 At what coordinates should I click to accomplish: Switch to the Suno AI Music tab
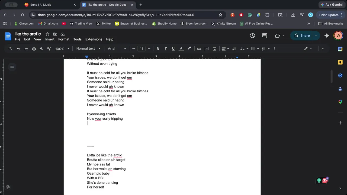pyautogui.click(x=50, y=5)
